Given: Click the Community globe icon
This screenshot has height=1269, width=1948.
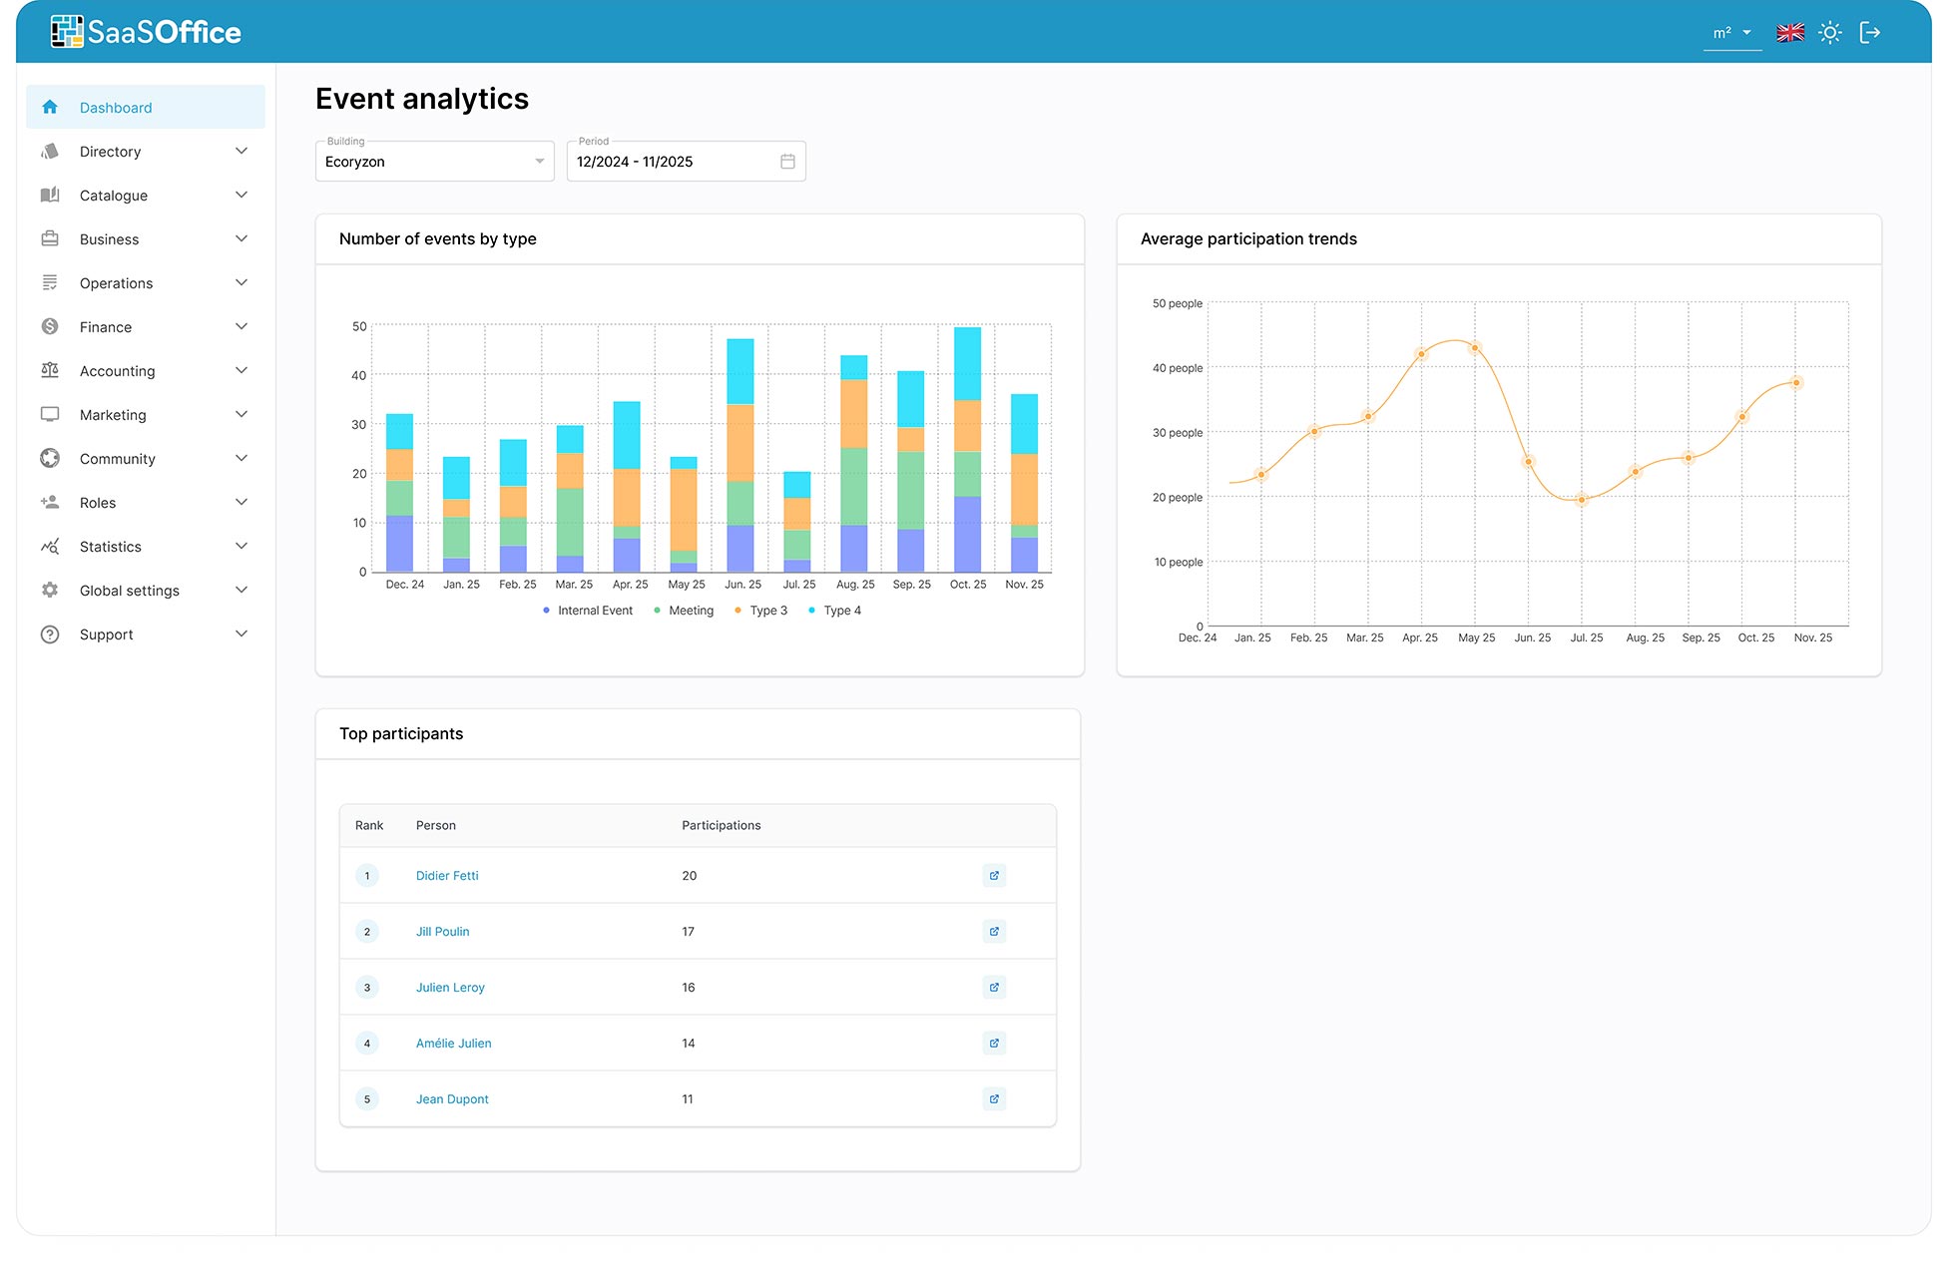Looking at the screenshot, I should coord(50,458).
